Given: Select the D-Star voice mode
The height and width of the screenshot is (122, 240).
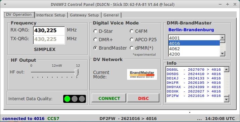Looking at the screenshot, I should tap(103, 31).
